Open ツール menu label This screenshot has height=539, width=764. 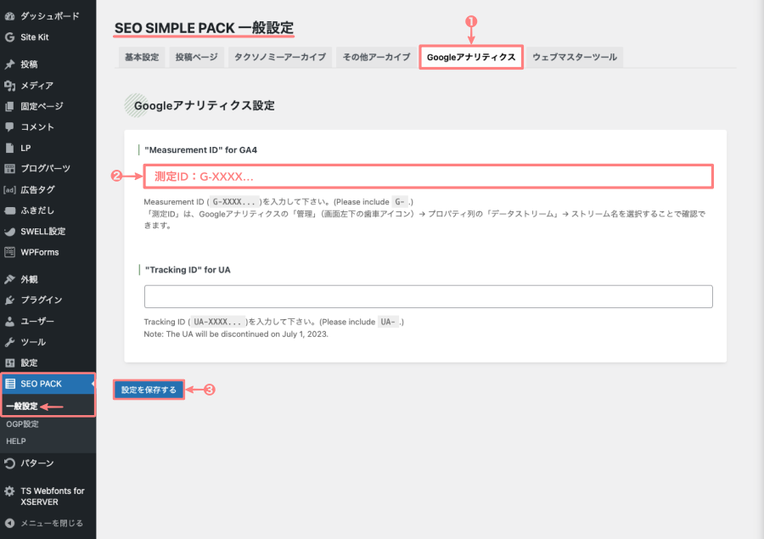coord(33,342)
